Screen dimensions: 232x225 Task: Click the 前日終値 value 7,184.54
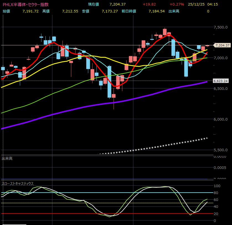(x=156, y=11)
